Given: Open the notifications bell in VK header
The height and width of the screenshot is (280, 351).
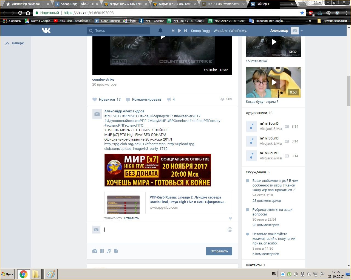Looking at the screenshot, I should click(x=160, y=31).
